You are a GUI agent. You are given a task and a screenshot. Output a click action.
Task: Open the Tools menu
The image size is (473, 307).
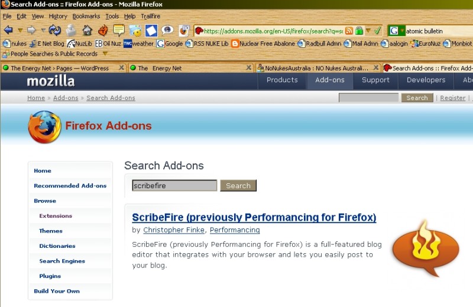[112, 16]
